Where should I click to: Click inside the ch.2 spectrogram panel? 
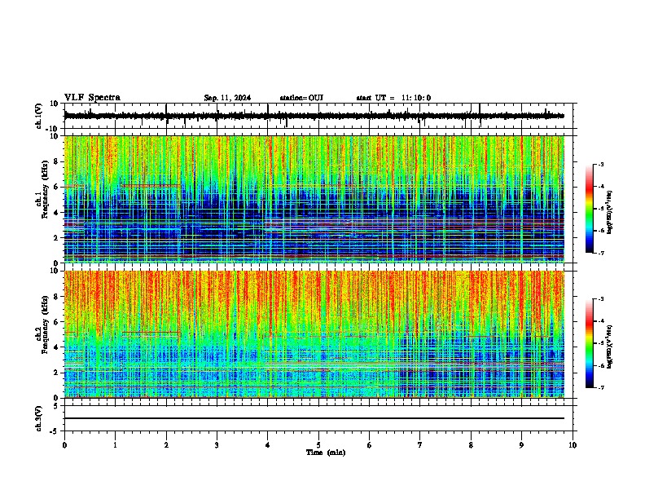point(314,334)
